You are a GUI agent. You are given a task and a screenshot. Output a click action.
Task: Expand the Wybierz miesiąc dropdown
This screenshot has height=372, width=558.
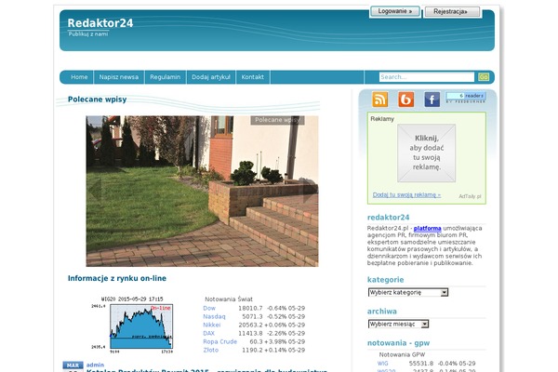(x=398, y=325)
